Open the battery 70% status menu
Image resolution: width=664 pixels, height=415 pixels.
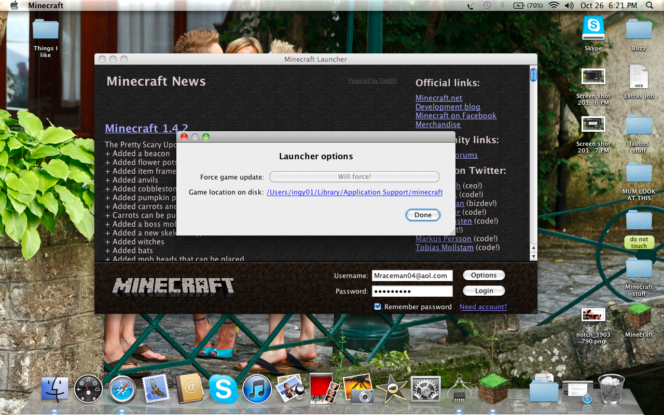tap(528, 6)
